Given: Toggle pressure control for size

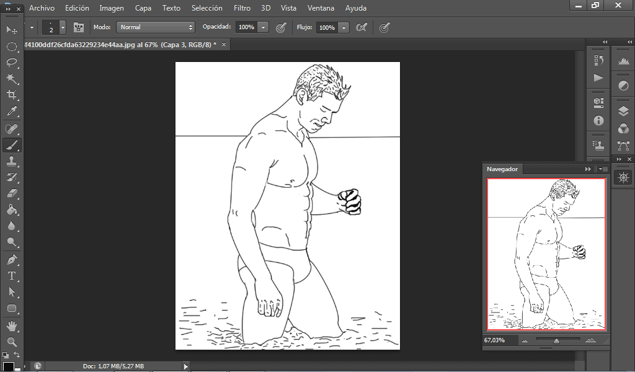Looking at the screenshot, I should 384,27.
